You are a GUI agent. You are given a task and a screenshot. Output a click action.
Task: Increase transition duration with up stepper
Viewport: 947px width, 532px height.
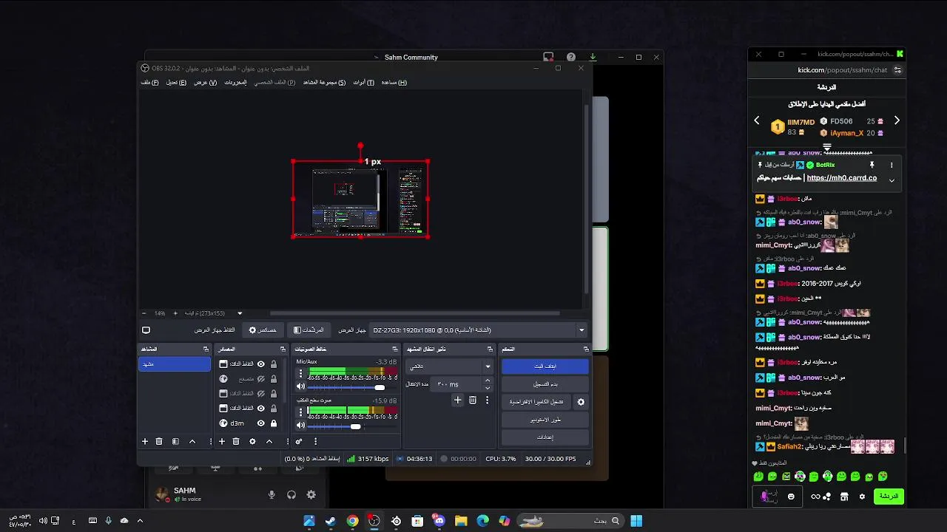(487, 381)
